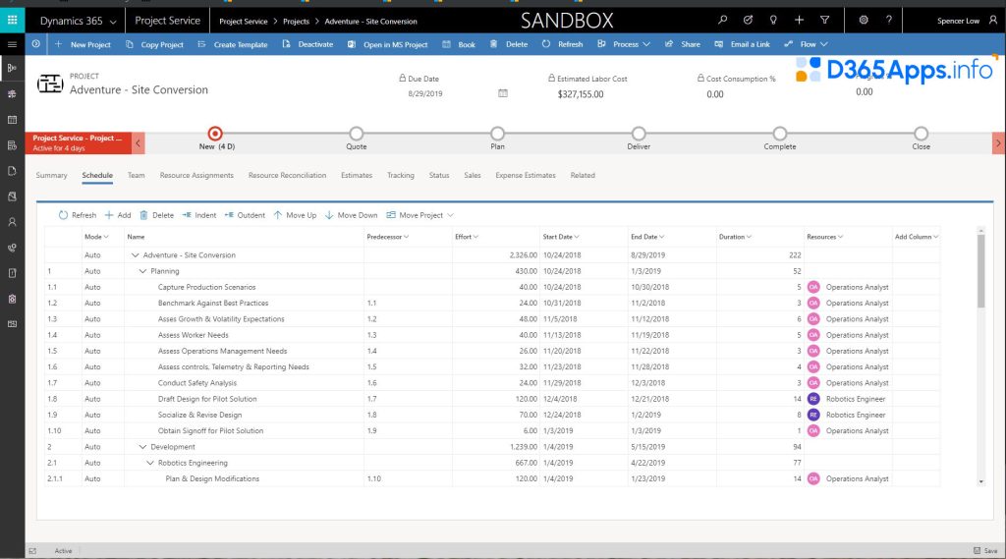Image resolution: width=1006 pixels, height=559 pixels.
Task: Select the Close process stage
Action: [x=921, y=134]
